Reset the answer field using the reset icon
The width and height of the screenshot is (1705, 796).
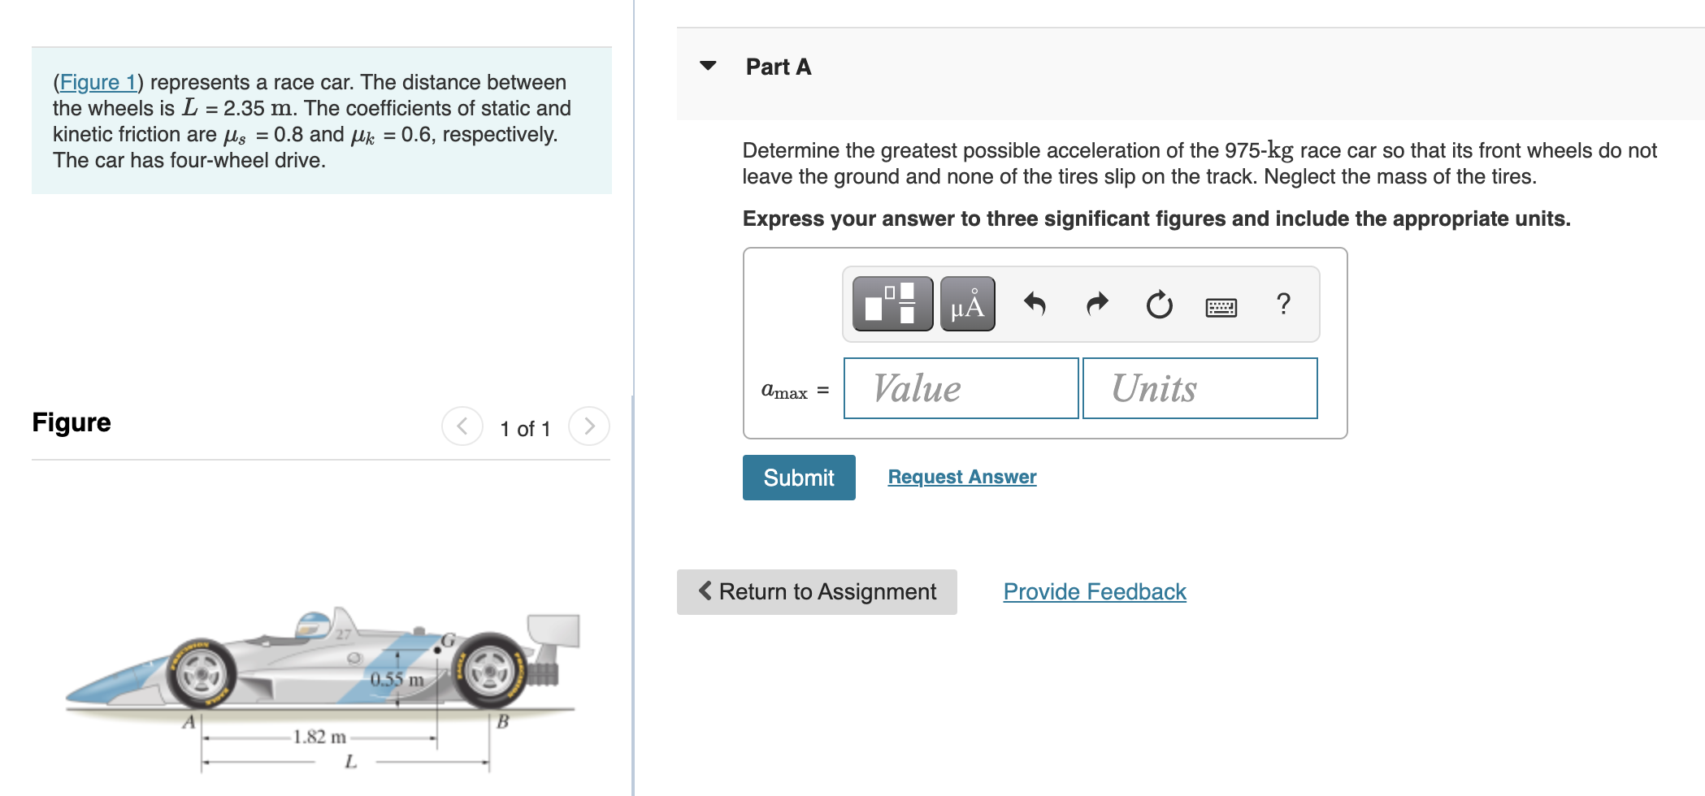pyautogui.click(x=1157, y=304)
